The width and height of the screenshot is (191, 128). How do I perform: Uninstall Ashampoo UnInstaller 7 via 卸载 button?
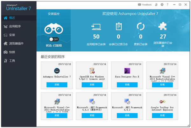(57, 85)
